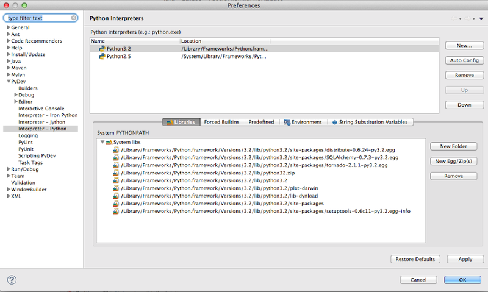Image resolution: width=488 pixels, height=292 pixels.
Task: Click the Python3.2 interpreter icon
Action: click(102, 48)
